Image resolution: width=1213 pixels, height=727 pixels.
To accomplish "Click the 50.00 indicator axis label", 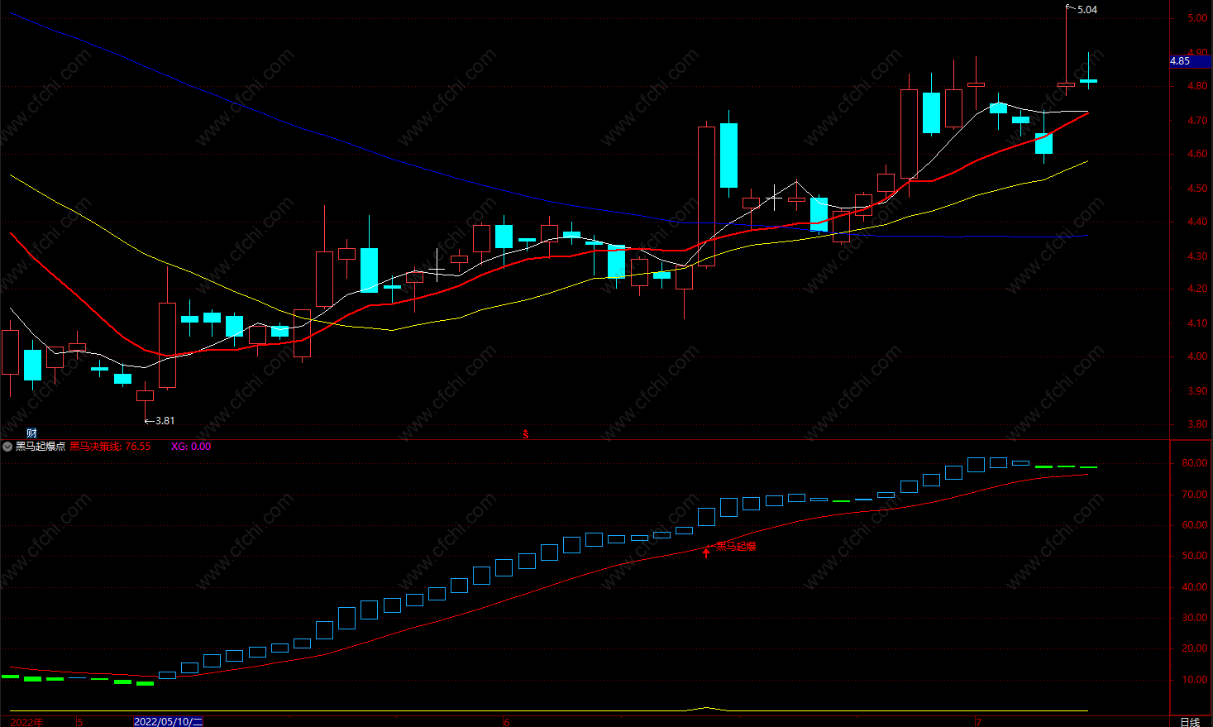I will [x=1194, y=556].
